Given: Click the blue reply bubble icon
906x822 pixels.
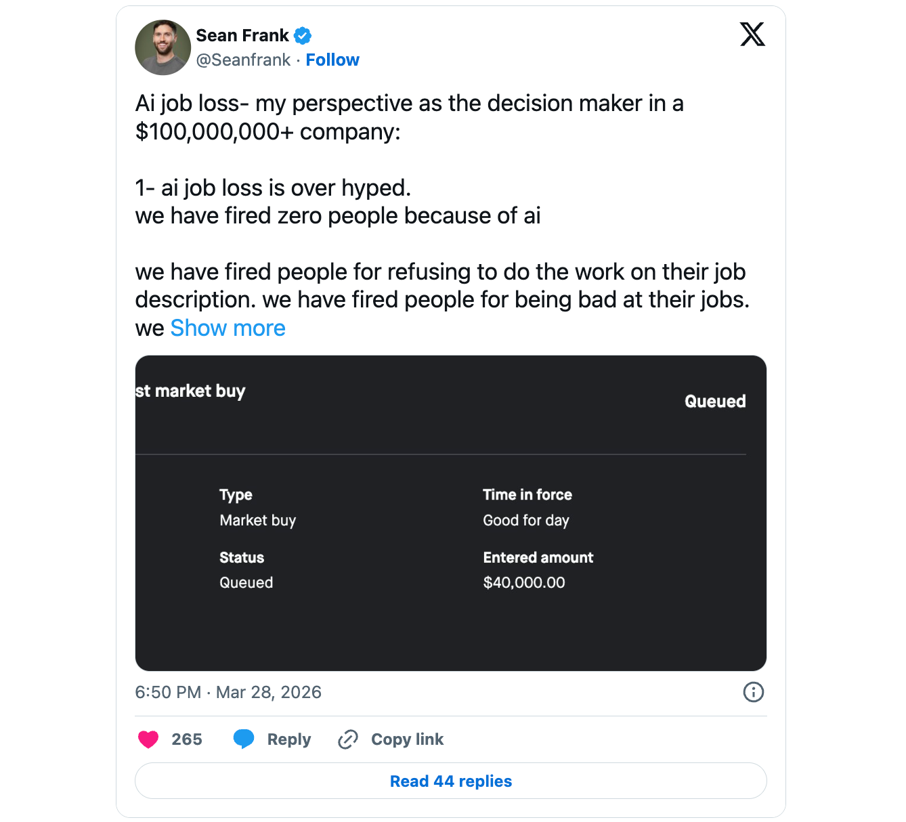Looking at the screenshot, I should point(244,739).
